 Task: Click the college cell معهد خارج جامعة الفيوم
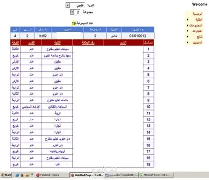(57, 56)
